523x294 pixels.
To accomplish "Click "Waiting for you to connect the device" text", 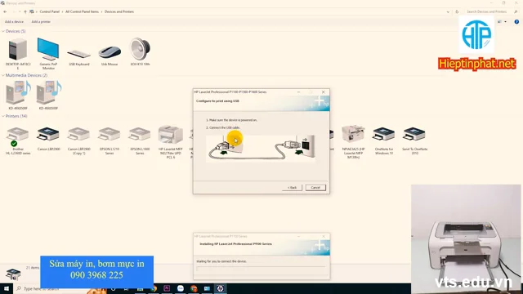I will tap(221, 261).
